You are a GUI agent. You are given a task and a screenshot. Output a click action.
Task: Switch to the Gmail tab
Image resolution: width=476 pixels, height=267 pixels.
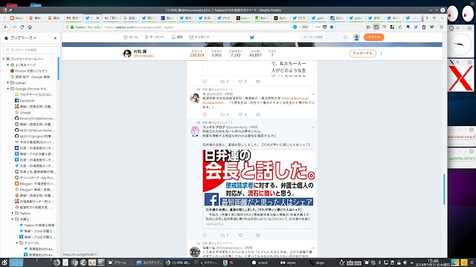tap(73, 18)
